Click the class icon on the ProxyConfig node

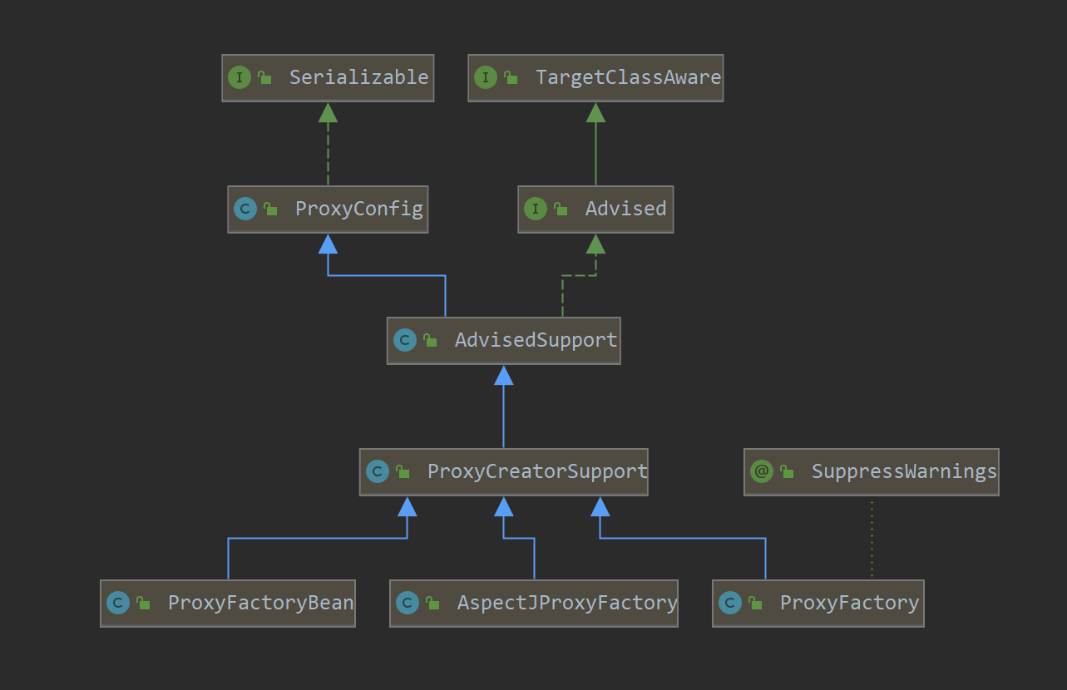click(x=245, y=209)
